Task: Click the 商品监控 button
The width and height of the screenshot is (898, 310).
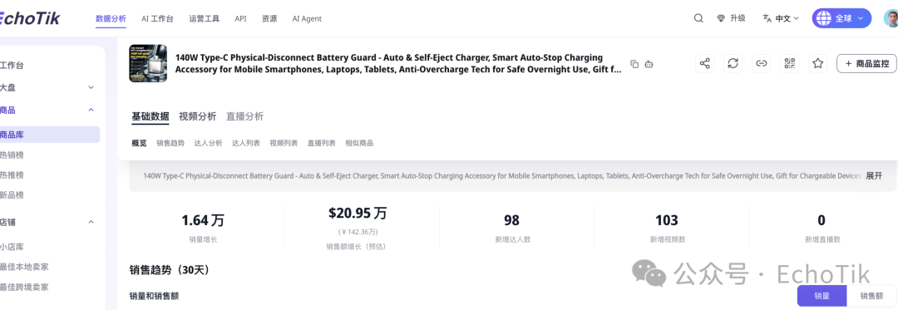Action: click(x=866, y=63)
